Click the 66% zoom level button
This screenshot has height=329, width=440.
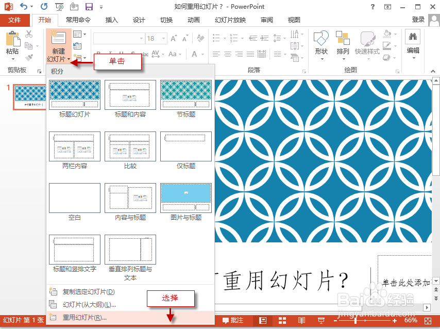click(x=411, y=320)
